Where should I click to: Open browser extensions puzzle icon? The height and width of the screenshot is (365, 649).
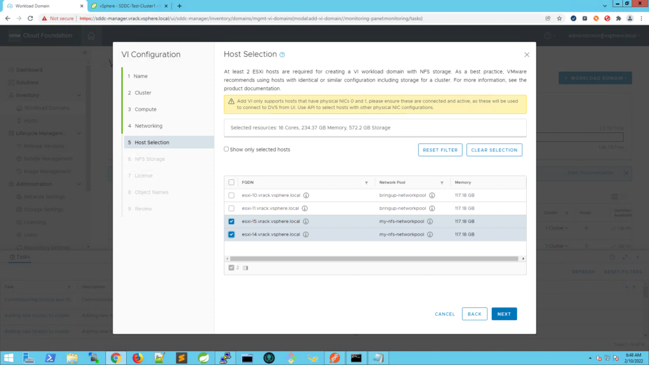click(619, 18)
